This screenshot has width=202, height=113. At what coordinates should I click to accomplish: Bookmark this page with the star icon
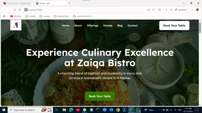point(149,10)
